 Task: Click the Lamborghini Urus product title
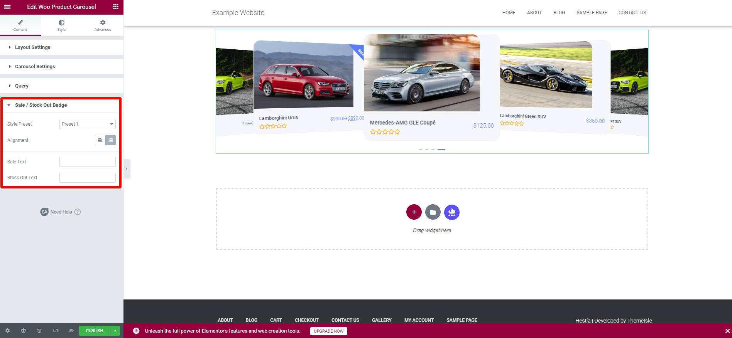[278, 118]
